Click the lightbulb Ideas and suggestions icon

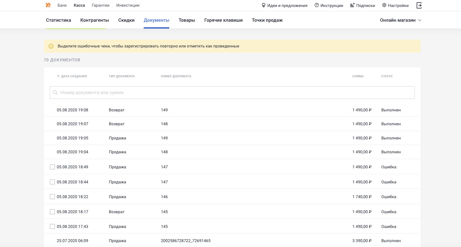[x=263, y=5]
